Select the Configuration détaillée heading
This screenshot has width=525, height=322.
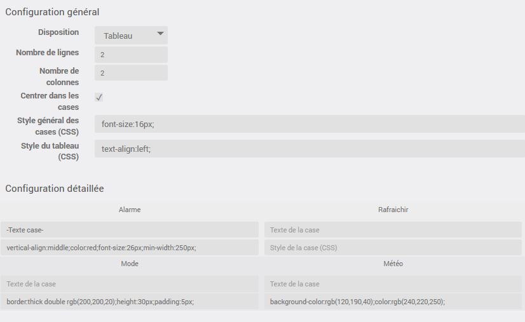55,189
